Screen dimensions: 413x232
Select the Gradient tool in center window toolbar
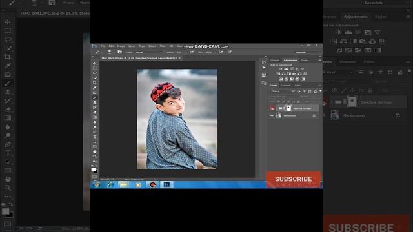95,117
